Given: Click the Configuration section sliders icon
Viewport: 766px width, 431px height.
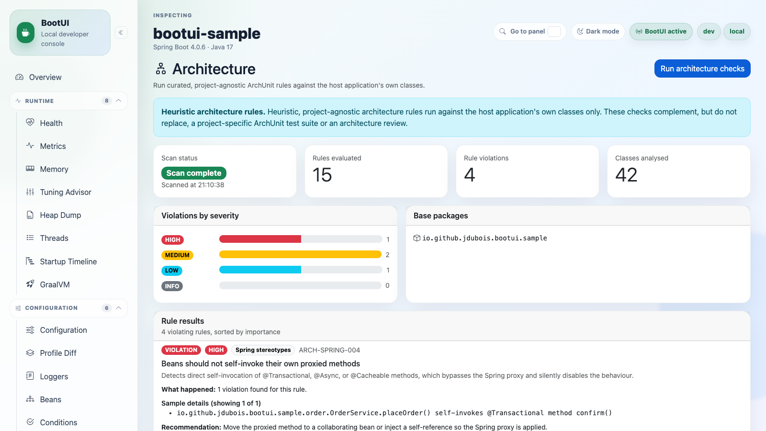Looking at the screenshot, I should tap(18, 308).
